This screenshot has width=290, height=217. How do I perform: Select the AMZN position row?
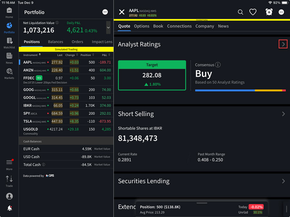pos(66,70)
